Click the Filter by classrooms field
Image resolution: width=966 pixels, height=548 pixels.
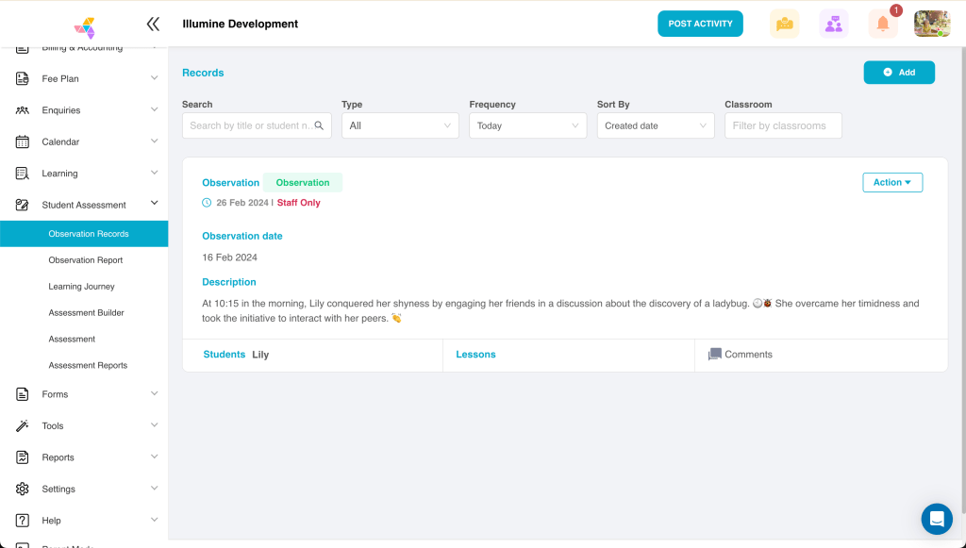783,125
